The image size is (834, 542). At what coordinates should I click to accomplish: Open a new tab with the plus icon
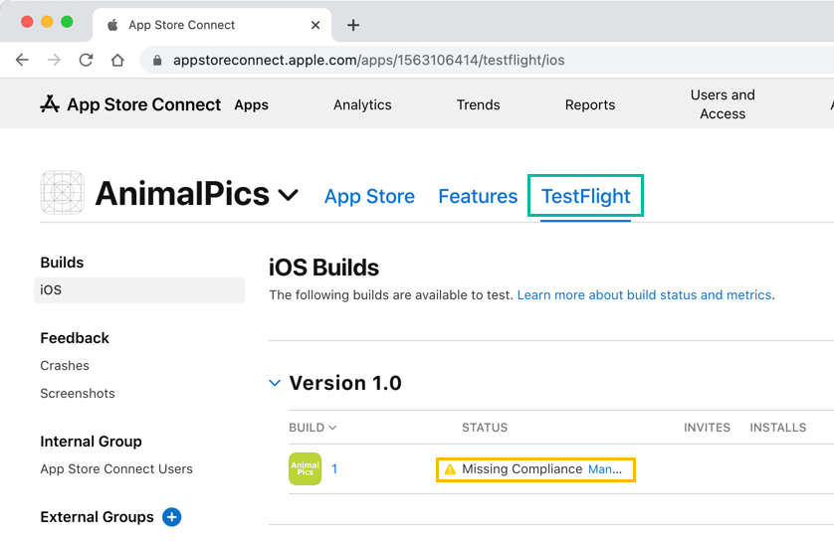pos(353,25)
